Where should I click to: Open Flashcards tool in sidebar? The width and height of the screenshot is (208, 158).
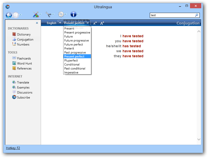click(x=24, y=58)
